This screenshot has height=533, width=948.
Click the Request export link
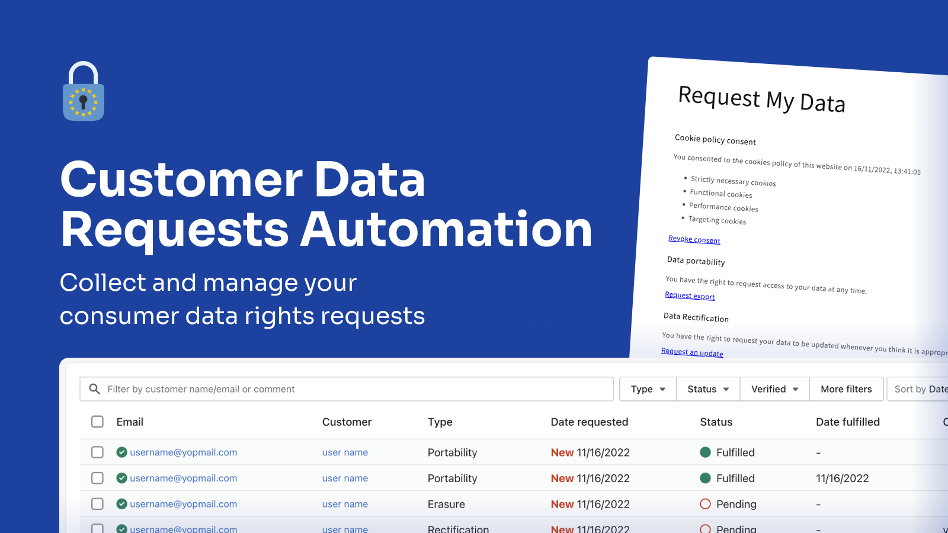click(689, 295)
